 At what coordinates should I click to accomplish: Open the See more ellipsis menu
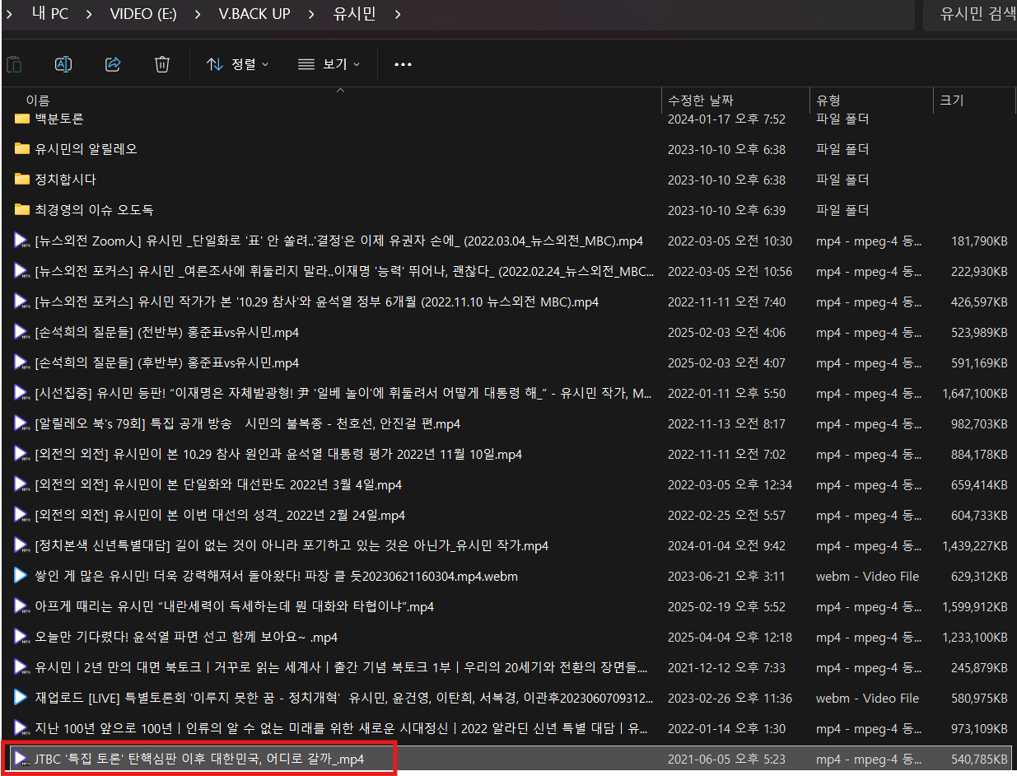pyautogui.click(x=403, y=64)
